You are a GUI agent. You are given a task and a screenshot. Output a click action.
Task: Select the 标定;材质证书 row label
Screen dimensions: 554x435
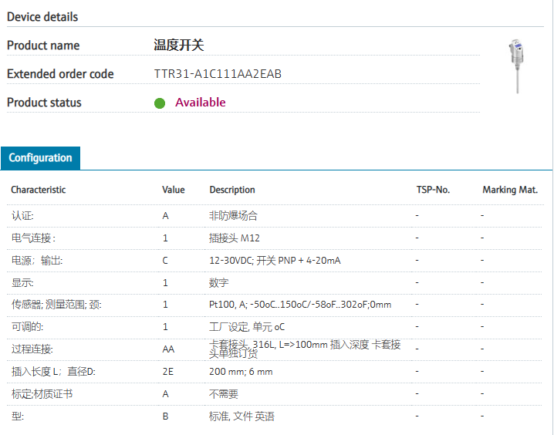[x=42, y=394]
